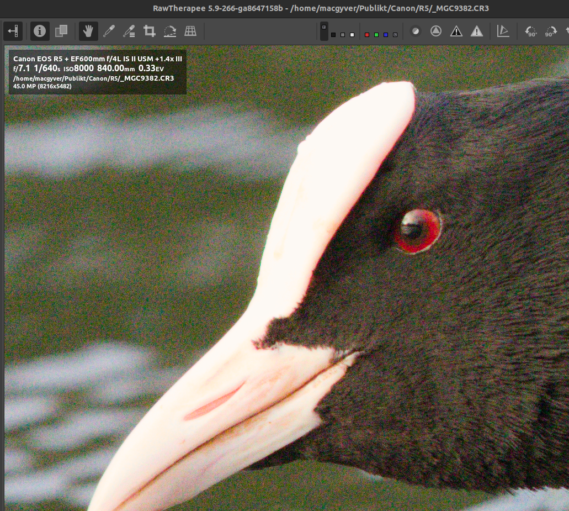Screen dimensions: 569x511
Task: Toggle the dark-triangle clipped shadow indicator
Action: click(x=456, y=31)
